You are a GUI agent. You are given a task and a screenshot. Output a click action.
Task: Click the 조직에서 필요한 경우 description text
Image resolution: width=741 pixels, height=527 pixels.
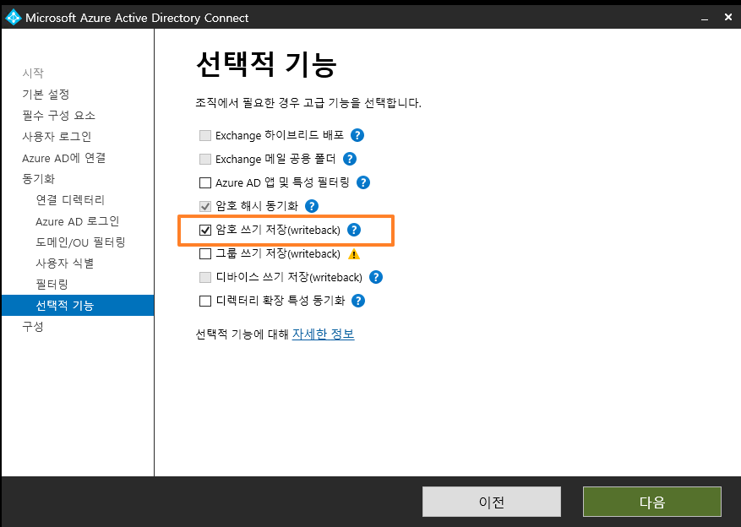[308, 103]
